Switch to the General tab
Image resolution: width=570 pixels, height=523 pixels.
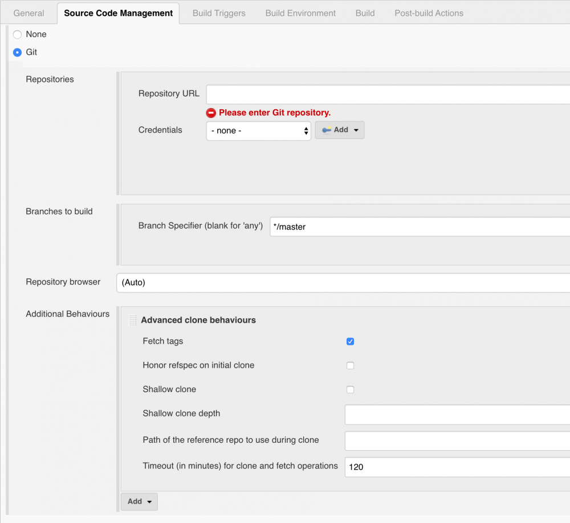[x=28, y=13]
